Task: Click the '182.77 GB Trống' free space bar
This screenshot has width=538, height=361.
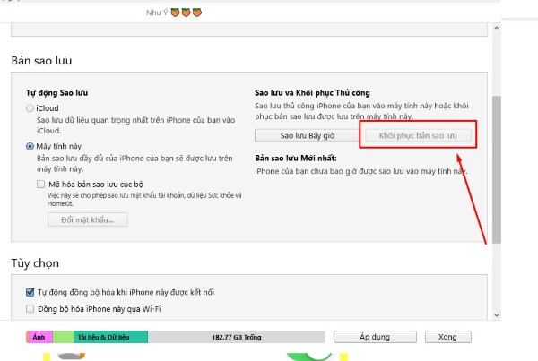Action: coord(235,337)
